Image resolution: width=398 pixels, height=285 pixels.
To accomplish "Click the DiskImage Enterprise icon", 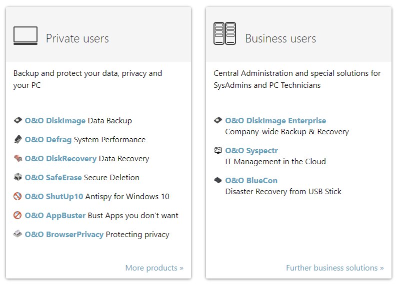I will (218, 120).
